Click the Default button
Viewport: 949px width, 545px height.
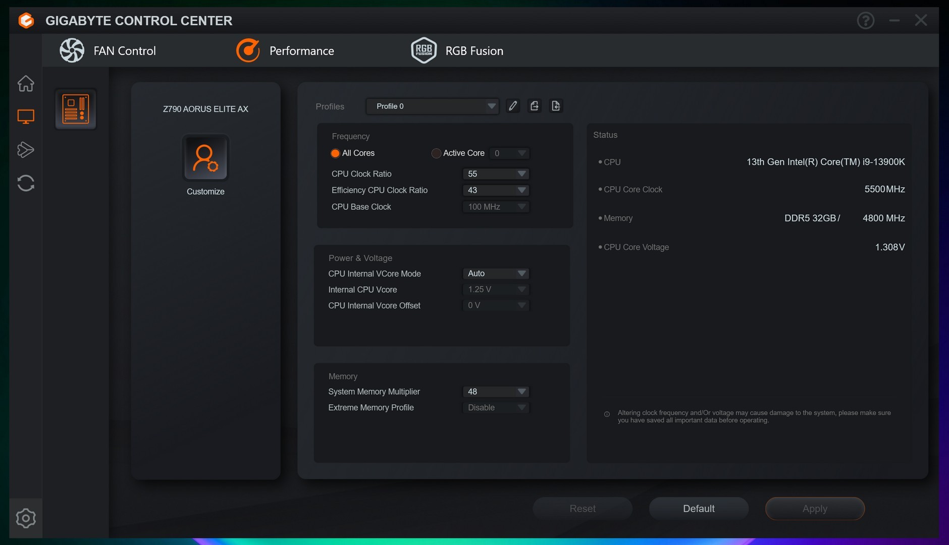(699, 509)
